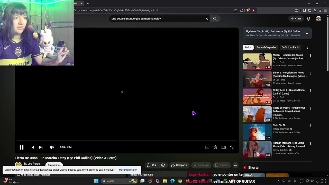Click the Brave Rewards triangle icon
This screenshot has width=329, height=185.
pyautogui.click(x=253, y=10)
